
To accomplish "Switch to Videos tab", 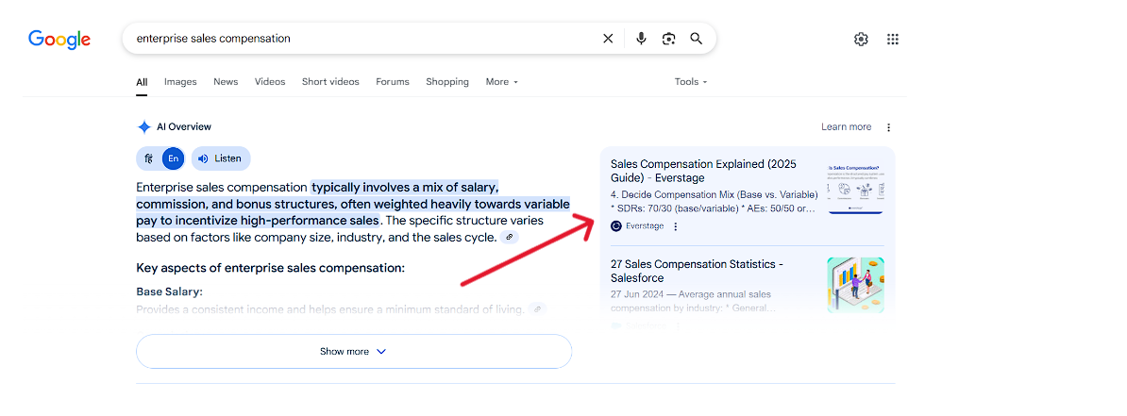I will tap(270, 82).
